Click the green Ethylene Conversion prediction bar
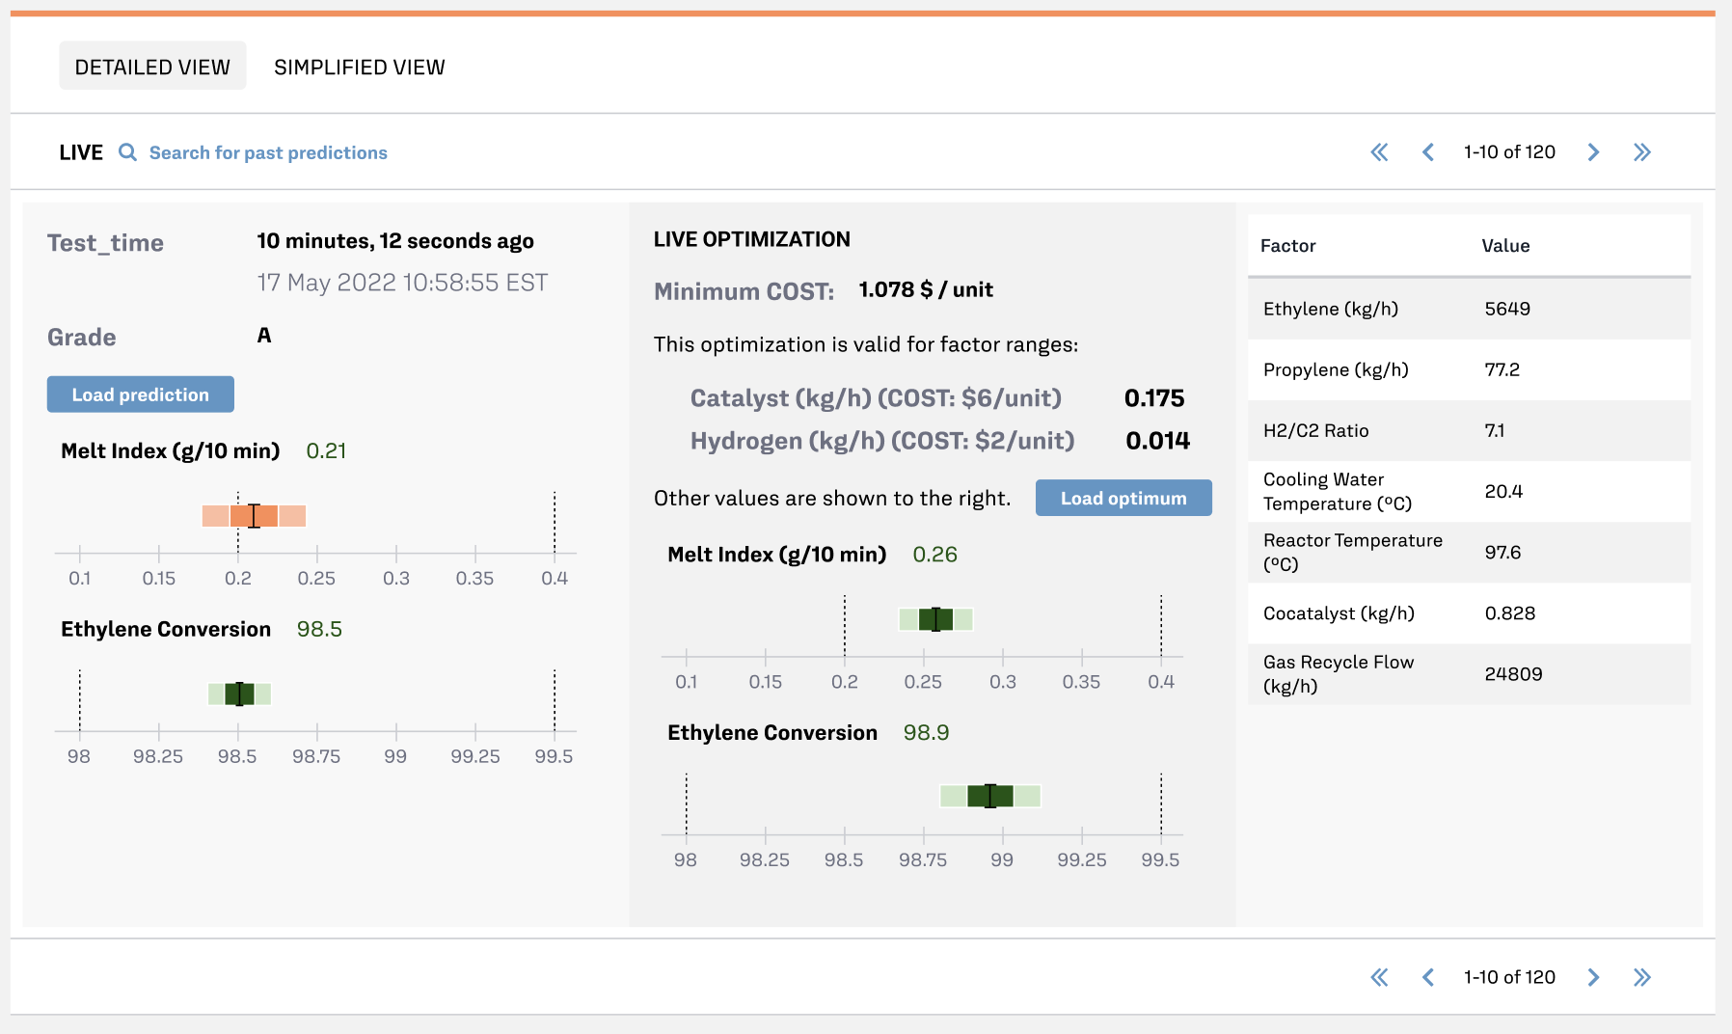Image resolution: width=1732 pixels, height=1034 pixels. [x=239, y=694]
